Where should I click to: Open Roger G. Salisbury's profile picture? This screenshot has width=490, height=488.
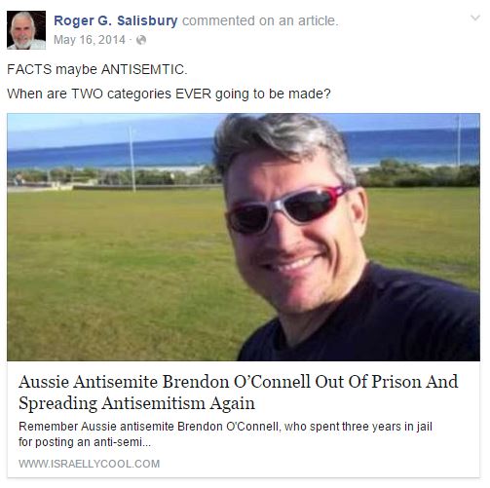tap(26, 30)
